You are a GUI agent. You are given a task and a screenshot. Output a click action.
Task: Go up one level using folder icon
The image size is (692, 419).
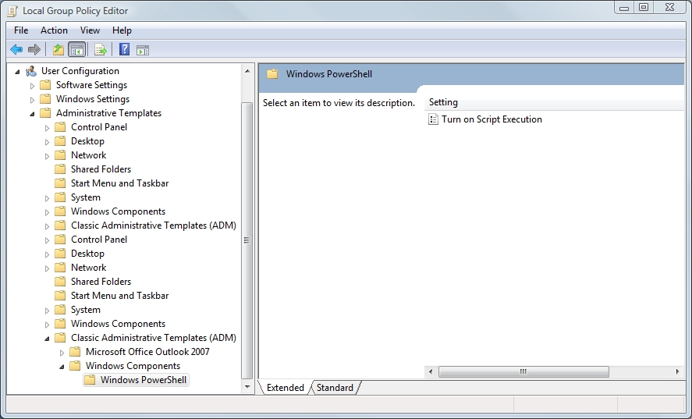pyautogui.click(x=58, y=50)
